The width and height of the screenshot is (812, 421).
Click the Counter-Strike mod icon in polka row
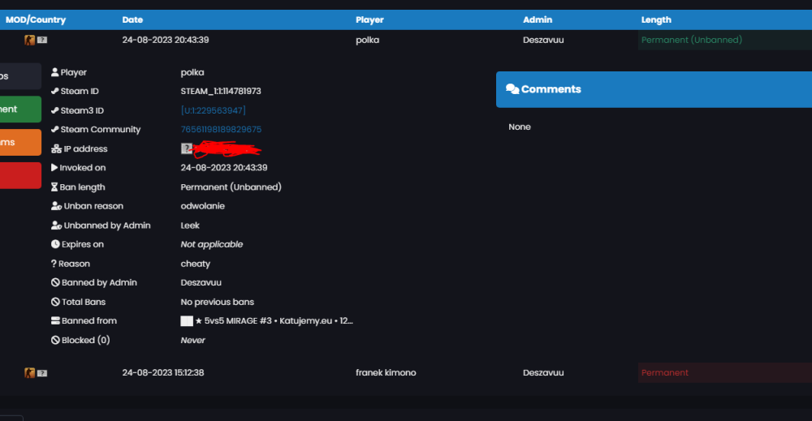(x=29, y=40)
